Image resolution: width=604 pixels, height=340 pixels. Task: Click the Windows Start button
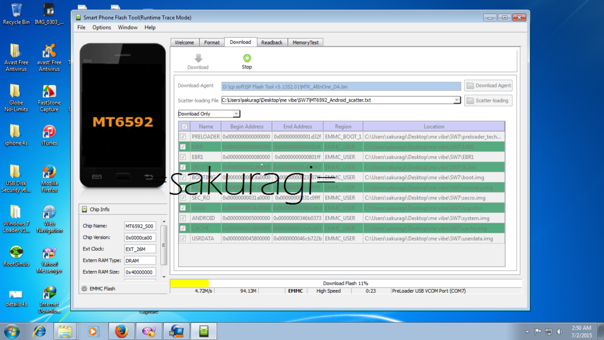pyautogui.click(x=12, y=331)
